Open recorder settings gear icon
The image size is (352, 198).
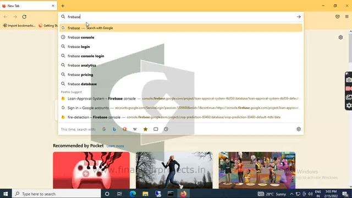coord(349,106)
